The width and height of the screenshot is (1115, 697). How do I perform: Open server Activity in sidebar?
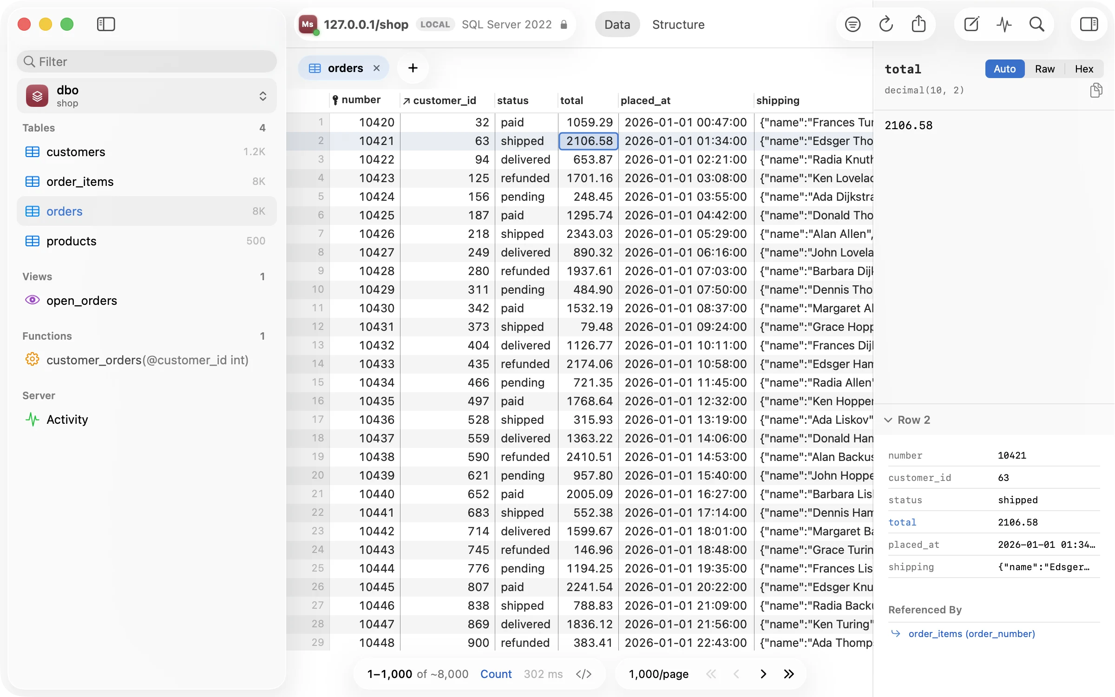click(x=147, y=420)
